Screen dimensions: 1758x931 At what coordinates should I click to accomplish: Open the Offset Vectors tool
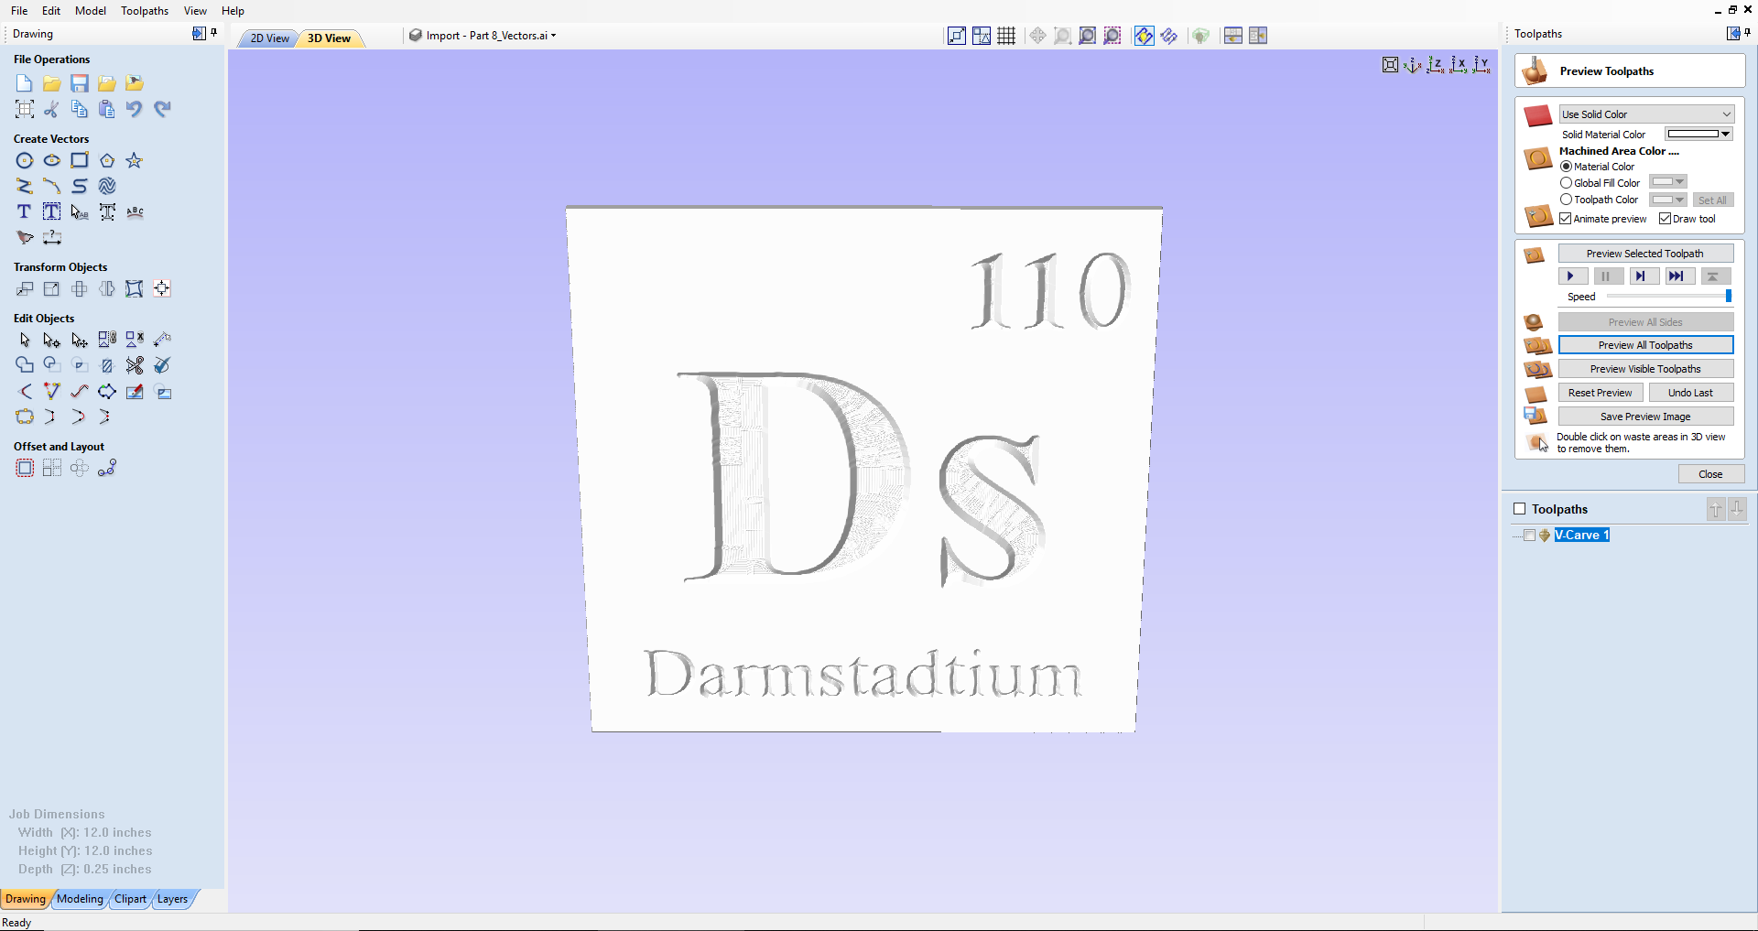click(x=25, y=468)
